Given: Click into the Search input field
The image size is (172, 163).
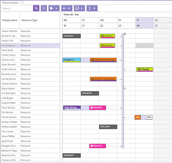Looking at the screenshot, I should pyautogui.click(x=17, y=8).
